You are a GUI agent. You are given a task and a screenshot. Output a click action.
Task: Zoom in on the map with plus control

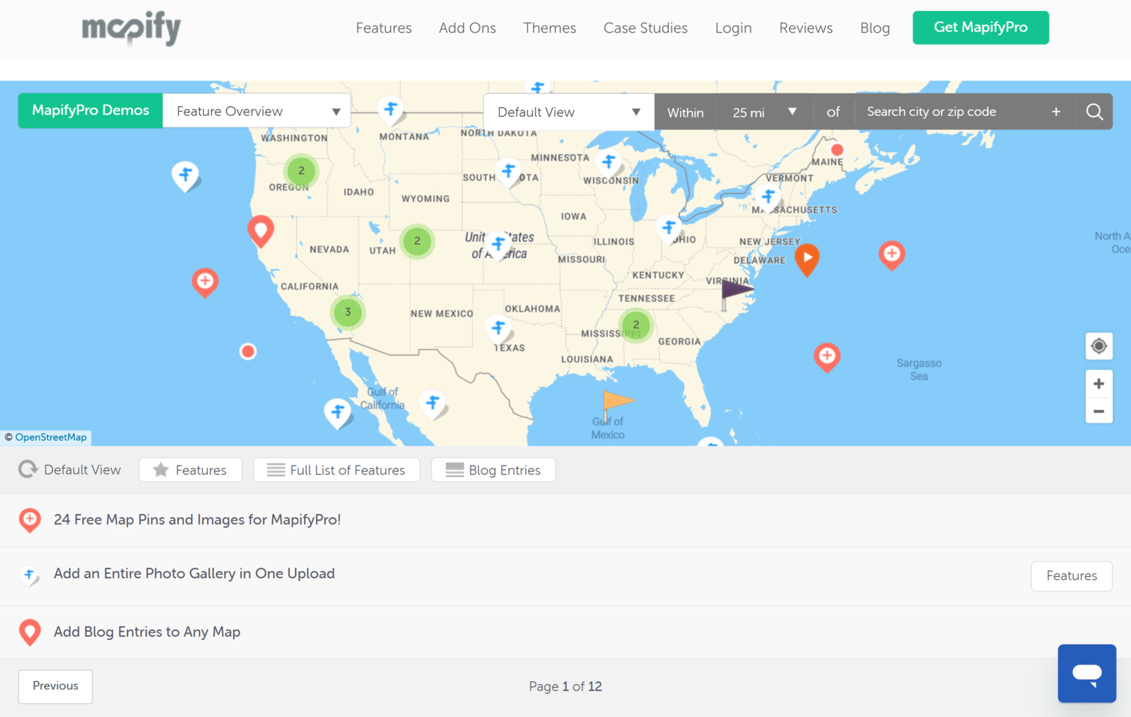pyautogui.click(x=1099, y=383)
